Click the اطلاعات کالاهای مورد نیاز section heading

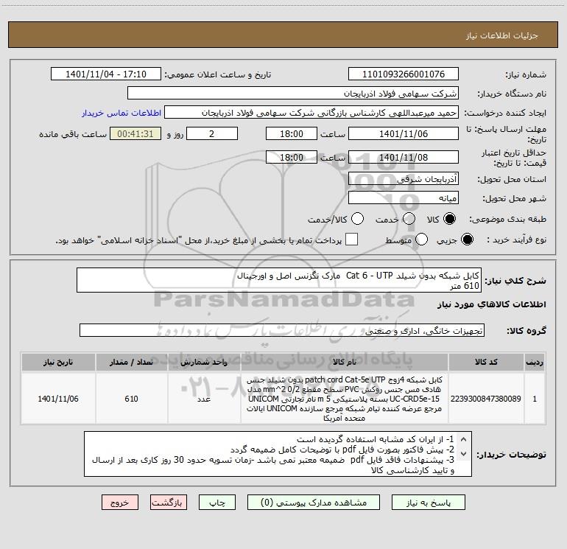[x=492, y=304]
